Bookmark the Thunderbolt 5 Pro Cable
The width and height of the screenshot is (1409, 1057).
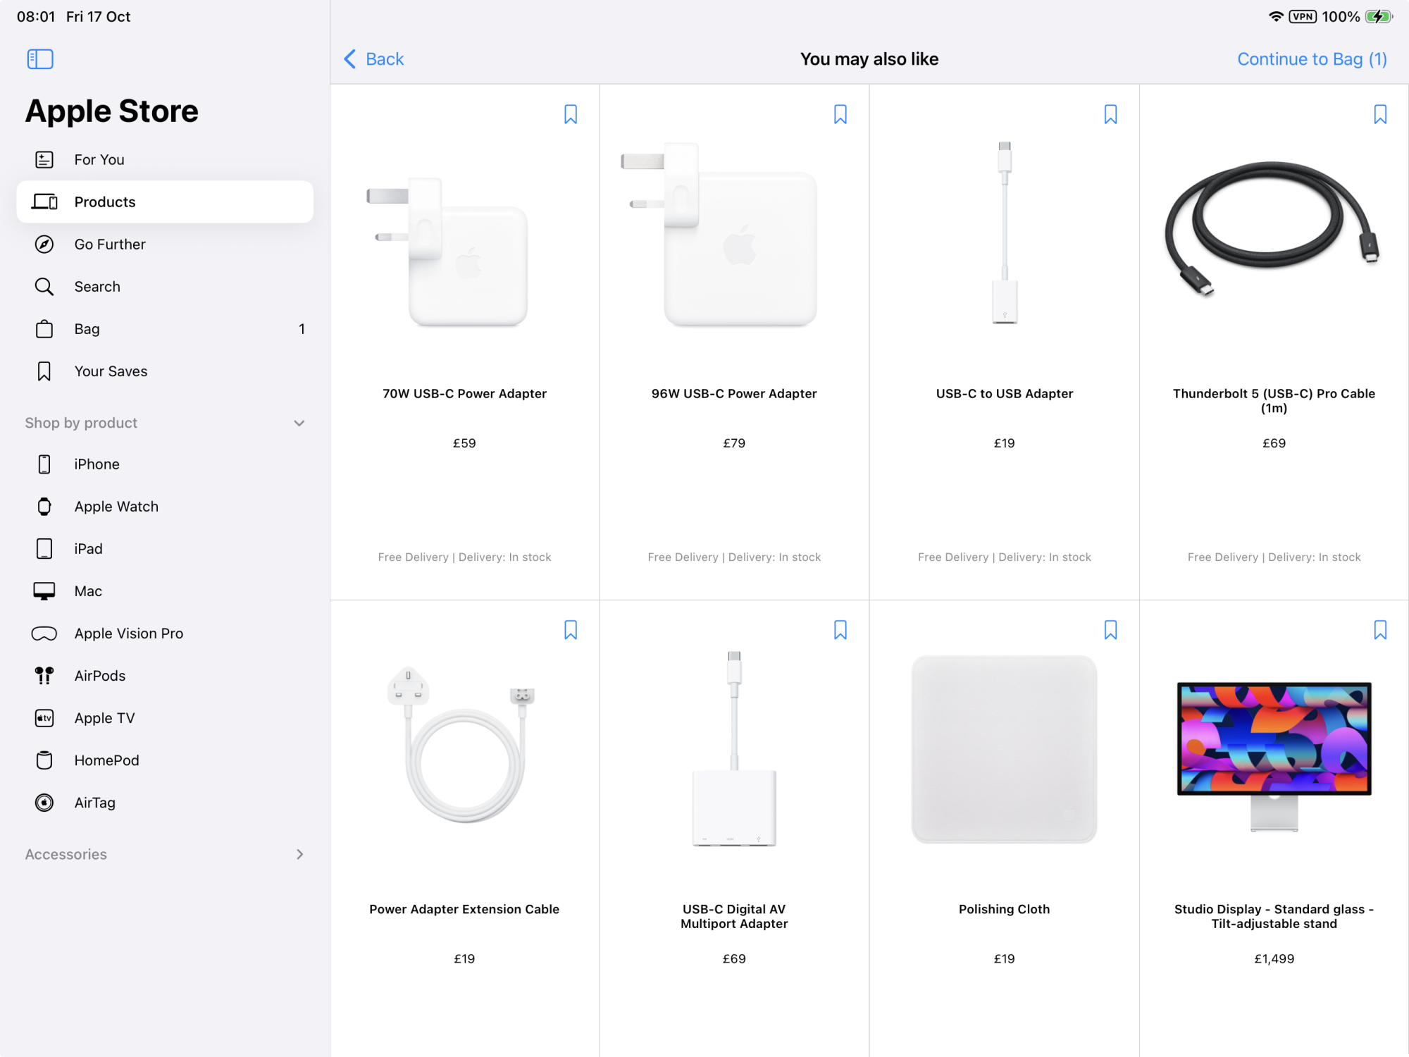pyautogui.click(x=1380, y=114)
